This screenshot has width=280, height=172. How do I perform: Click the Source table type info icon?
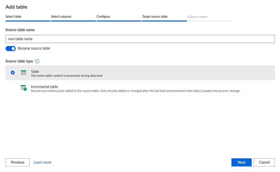(37, 61)
